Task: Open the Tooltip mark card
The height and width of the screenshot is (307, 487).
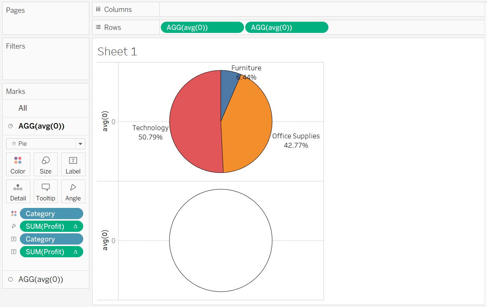Action: tap(45, 191)
